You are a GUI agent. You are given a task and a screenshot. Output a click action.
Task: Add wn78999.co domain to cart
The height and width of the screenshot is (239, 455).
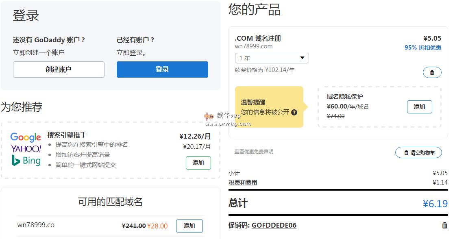189,226
